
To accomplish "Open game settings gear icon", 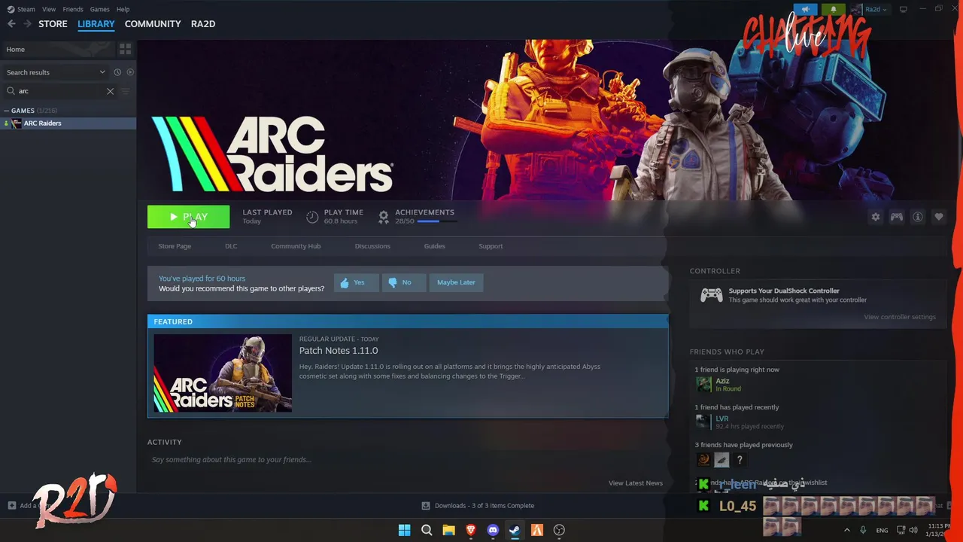I will coord(876,217).
